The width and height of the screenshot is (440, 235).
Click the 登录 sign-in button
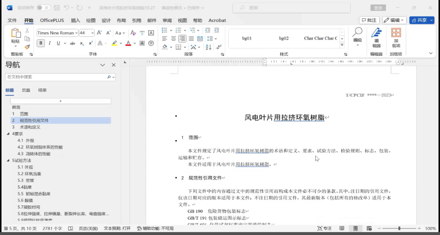378,8
